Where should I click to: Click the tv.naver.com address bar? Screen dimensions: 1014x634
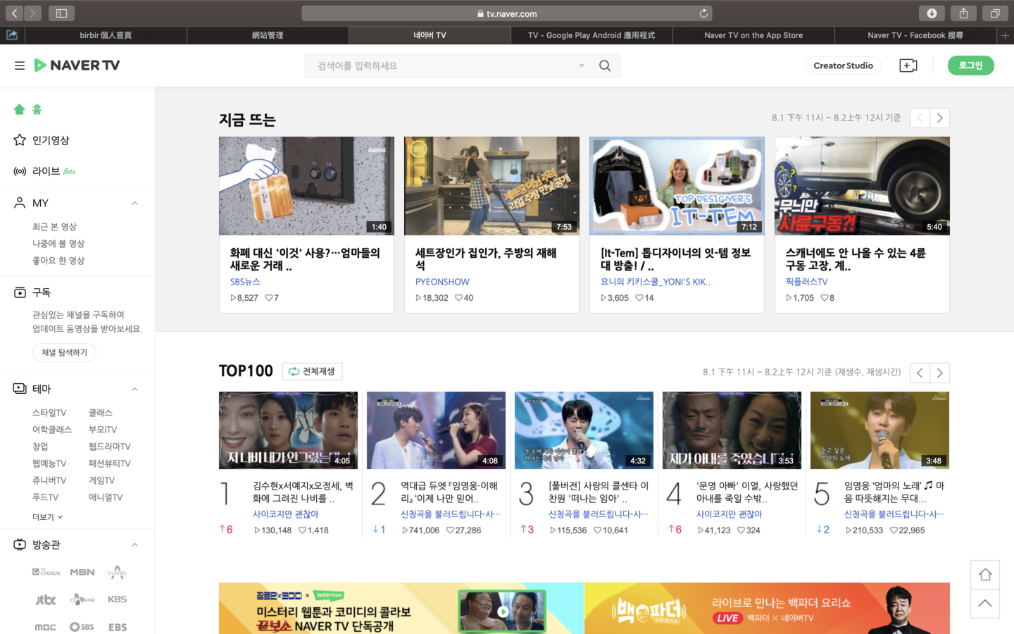[x=507, y=13]
